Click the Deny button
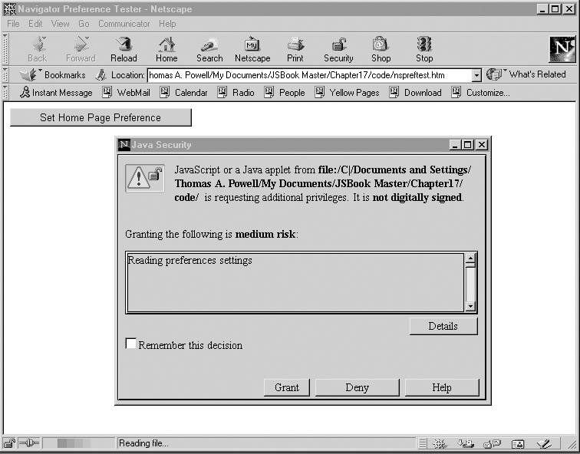This screenshot has height=454, width=580. 357,387
